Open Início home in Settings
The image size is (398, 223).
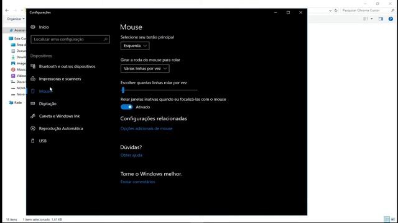(x=44, y=27)
